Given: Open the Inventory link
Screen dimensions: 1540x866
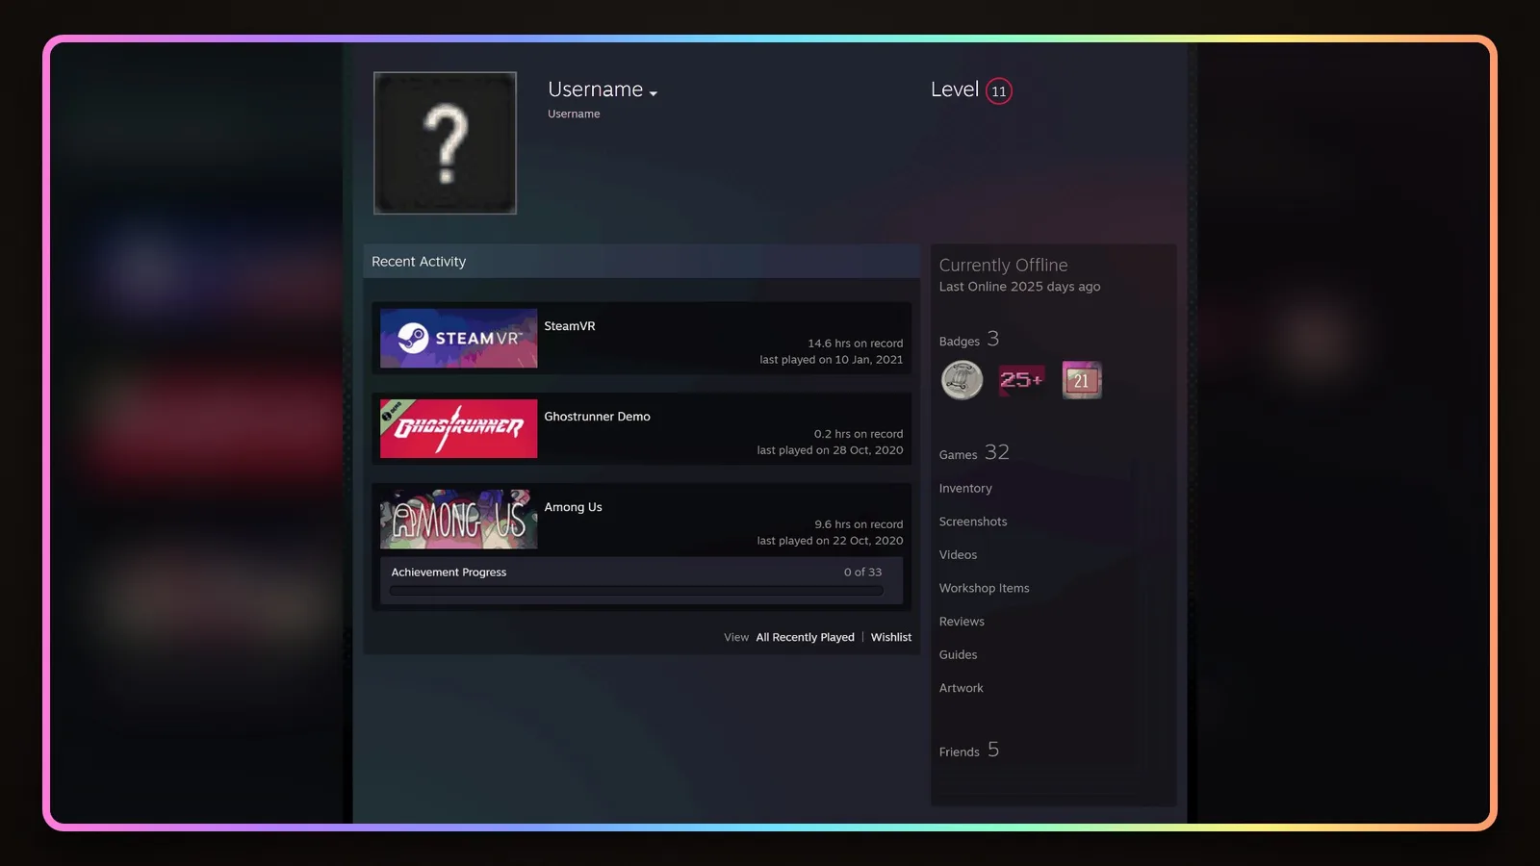Looking at the screenshot, I should point(965,489).
